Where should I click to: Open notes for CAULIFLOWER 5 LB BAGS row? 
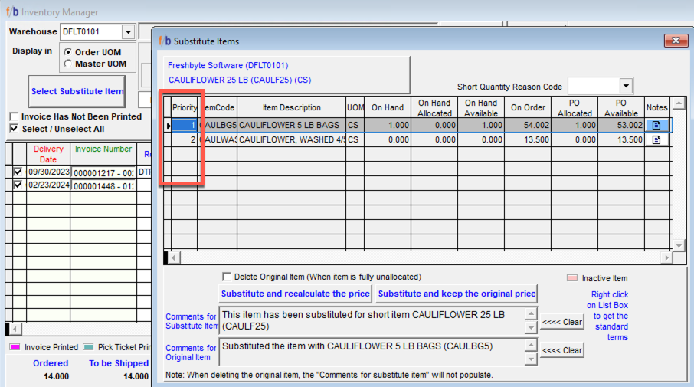656,125
